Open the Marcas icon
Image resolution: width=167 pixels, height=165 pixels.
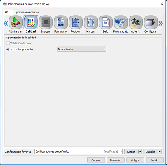(91, 22)
